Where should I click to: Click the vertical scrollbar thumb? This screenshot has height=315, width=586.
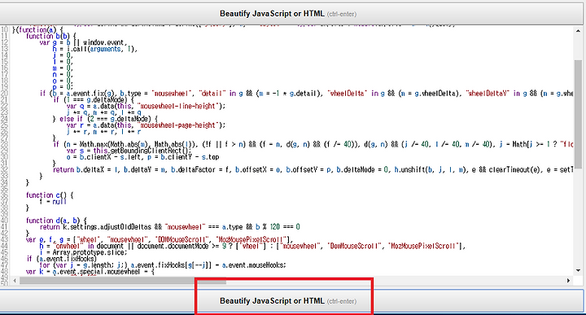(x=578, y=114)
